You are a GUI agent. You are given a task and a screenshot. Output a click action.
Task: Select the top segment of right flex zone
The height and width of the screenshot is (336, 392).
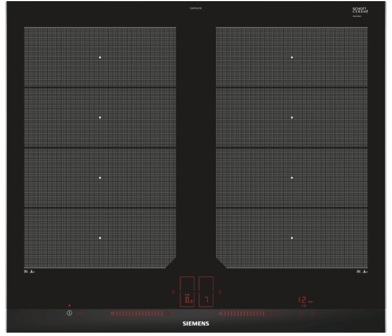(x=292, y=57)
